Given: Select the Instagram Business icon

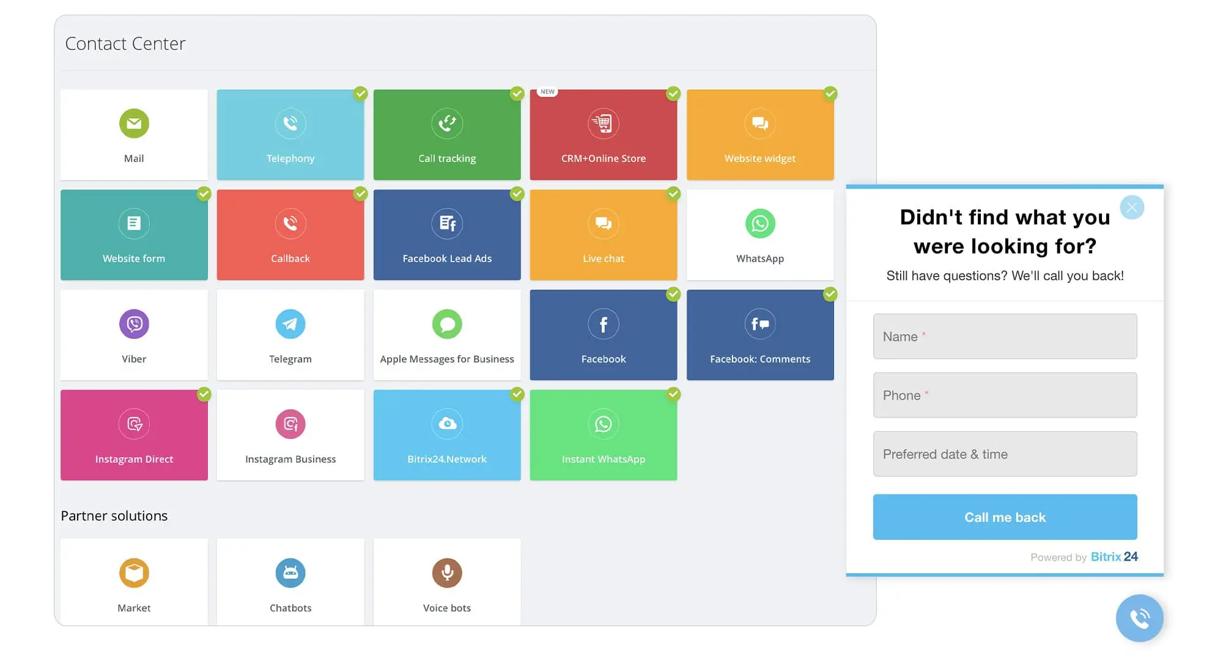Looking at the screenshot, I should pos(290,424).
